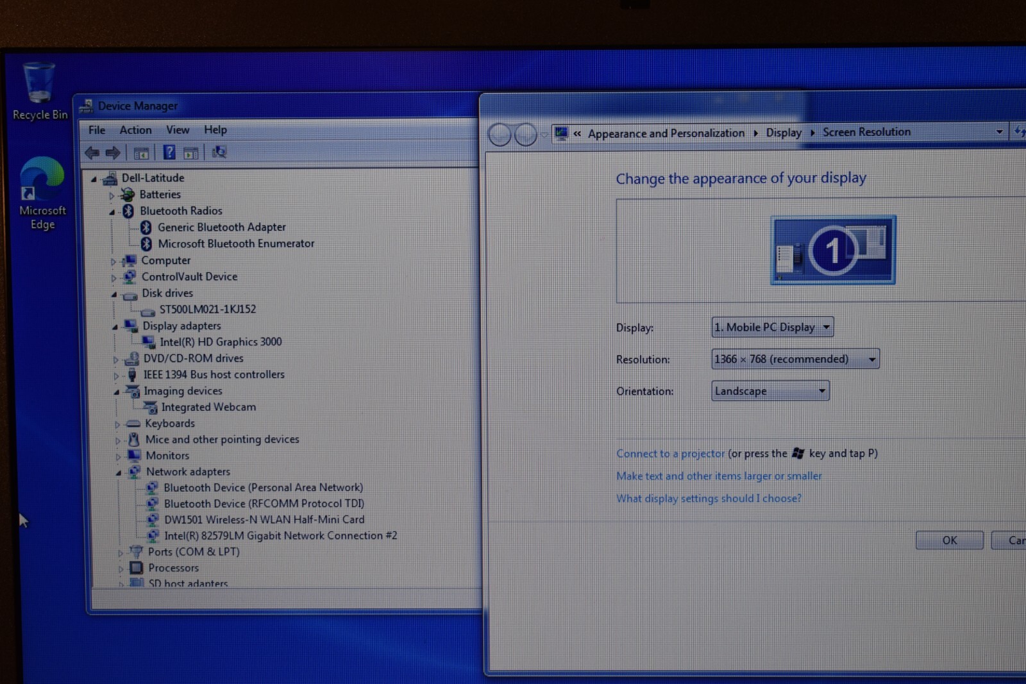Click the Connect to a projector link
This screenshot has width=1026, height=684.
click(670, 454)
